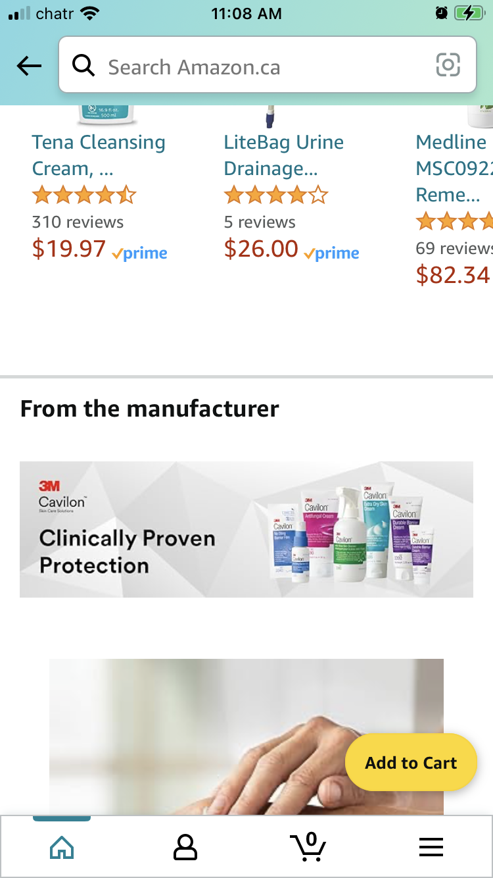The image size is (493, 878).
Task: View LiteBag star rating
Action: point(276,195)
